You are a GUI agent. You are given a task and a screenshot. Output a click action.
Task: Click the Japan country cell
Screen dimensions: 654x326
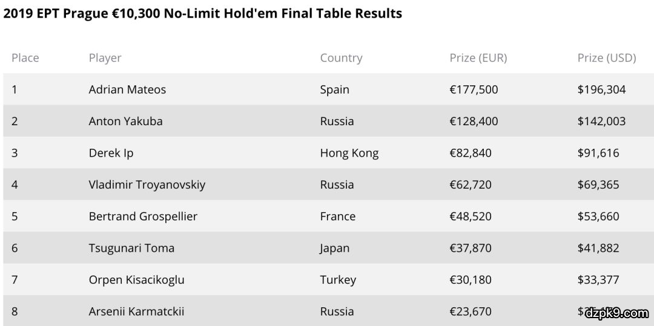coord(334,248)
